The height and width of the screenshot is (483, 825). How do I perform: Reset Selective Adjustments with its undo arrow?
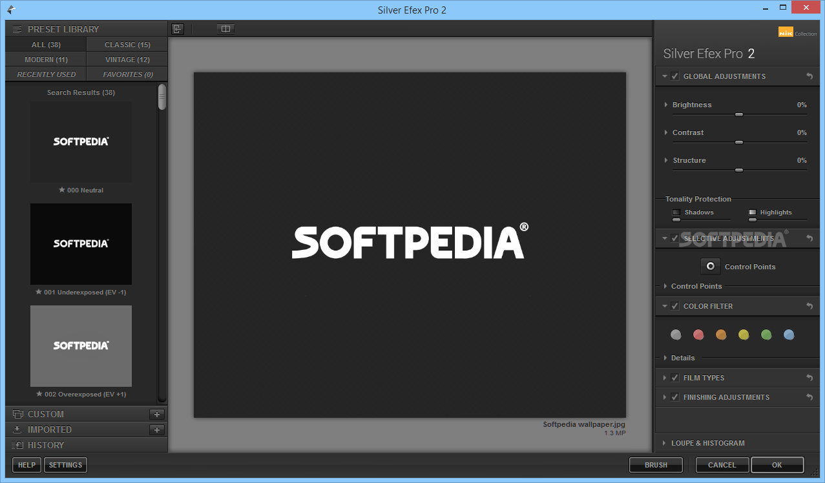click(x=809, y=238)
